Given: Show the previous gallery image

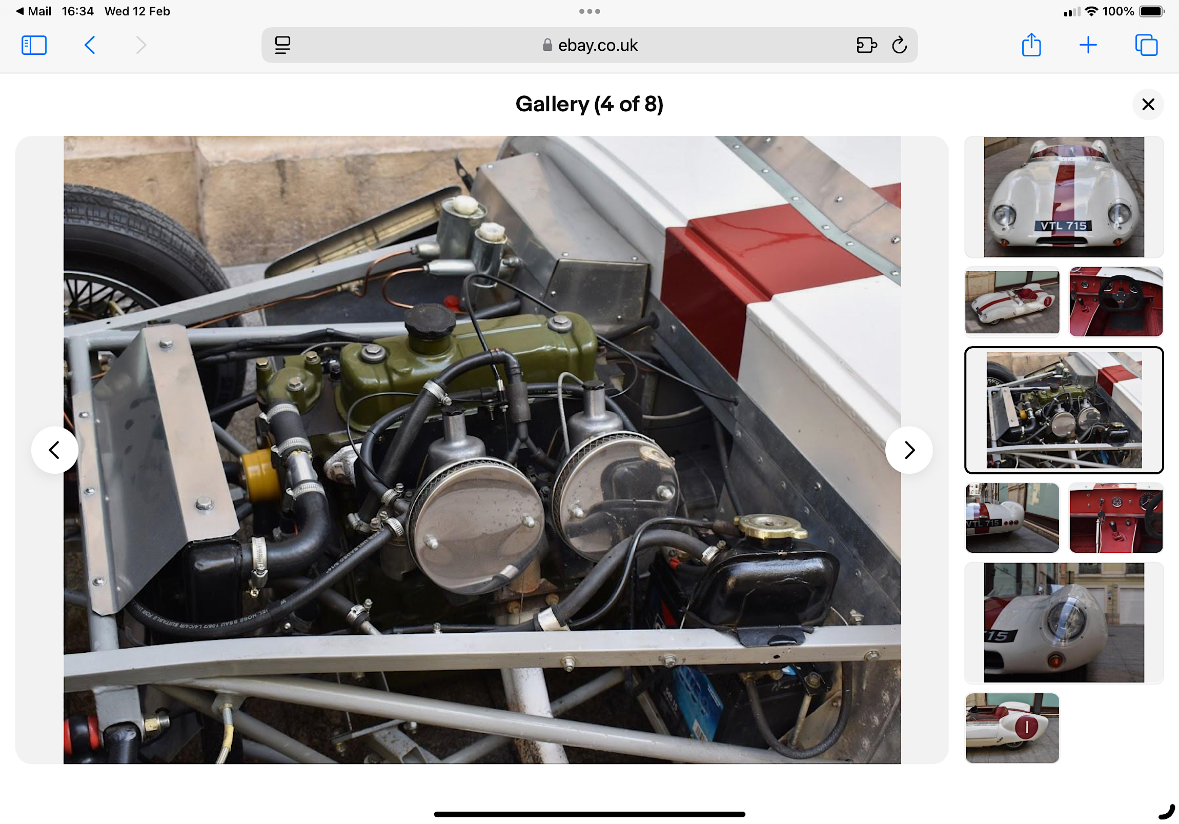Looking at the screenshot, I should coord(54,450).
